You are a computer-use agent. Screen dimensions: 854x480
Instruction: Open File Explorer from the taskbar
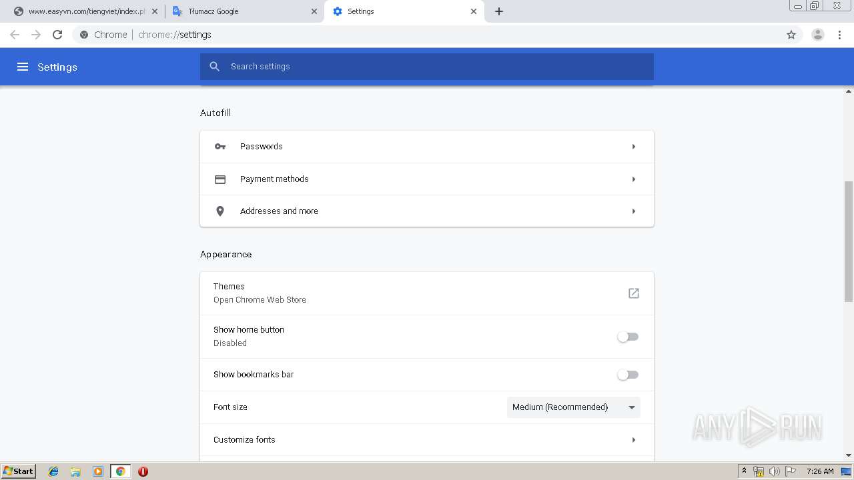click(x=75, y=471)
